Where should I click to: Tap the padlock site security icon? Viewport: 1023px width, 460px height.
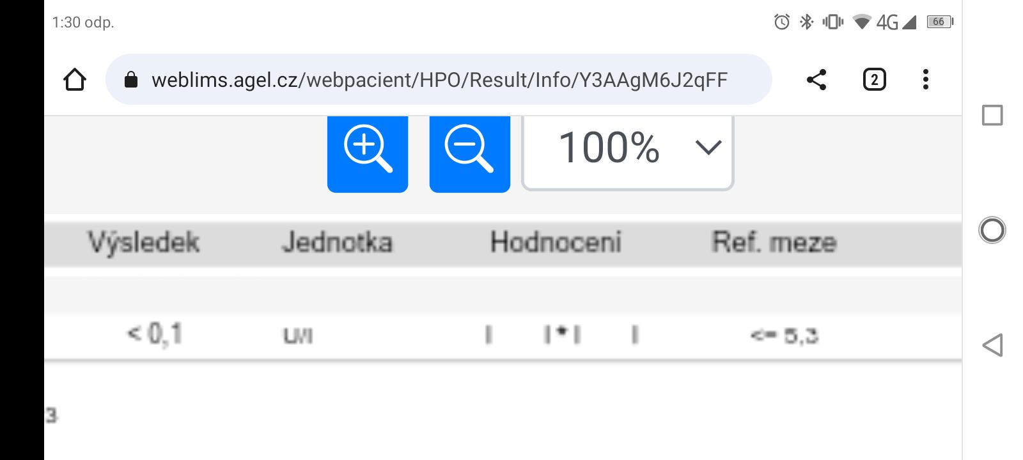[x=131, y=80]
